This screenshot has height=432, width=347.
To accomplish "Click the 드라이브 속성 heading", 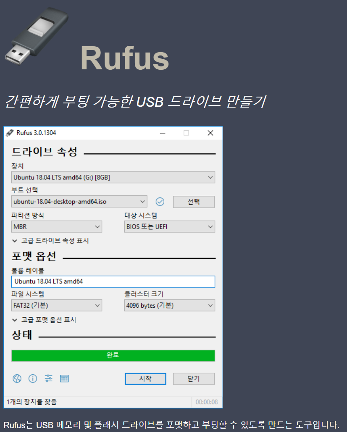I will [x=45, y=152].
